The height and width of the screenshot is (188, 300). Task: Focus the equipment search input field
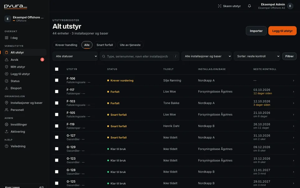click(139, 56)
